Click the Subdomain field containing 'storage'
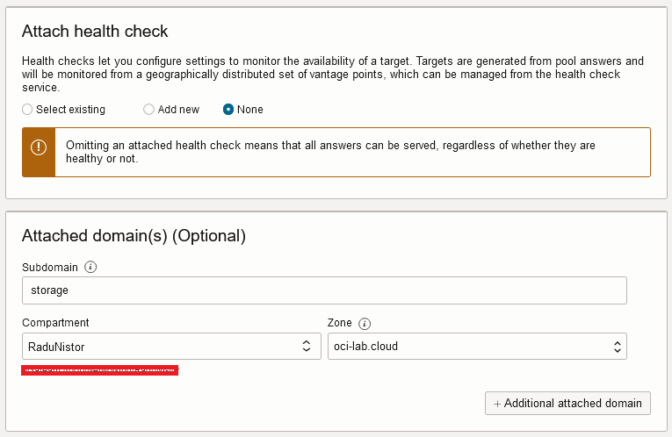This screenshot has width=672, height=437. (x=323, y=290)
